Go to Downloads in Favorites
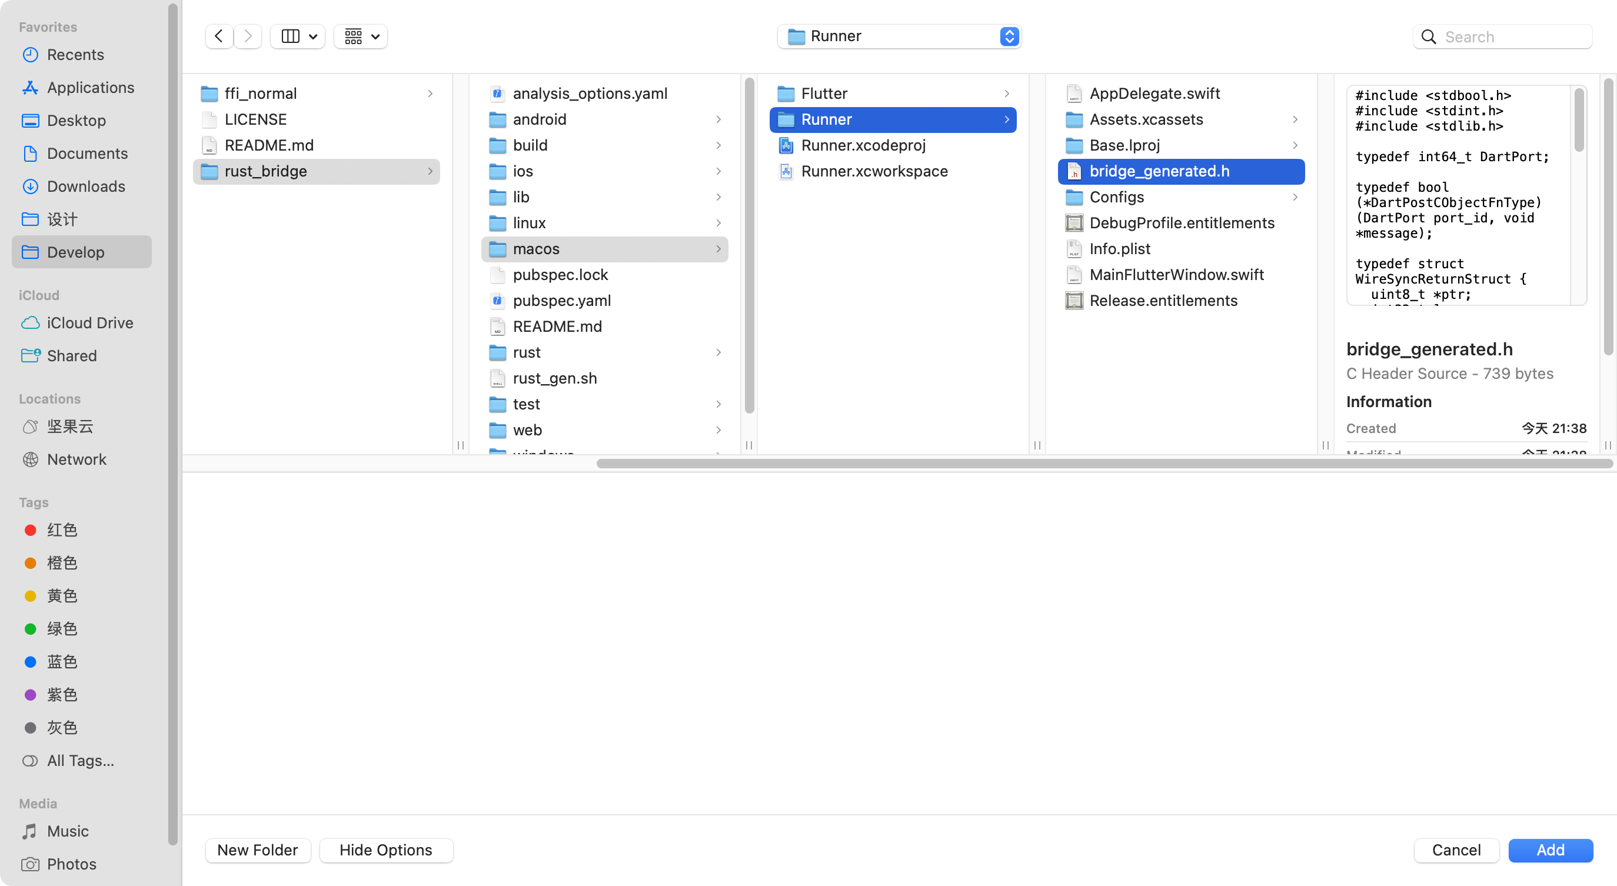Image resolution: width=1617 pixels, height=886 pixels. click(86, 186)
